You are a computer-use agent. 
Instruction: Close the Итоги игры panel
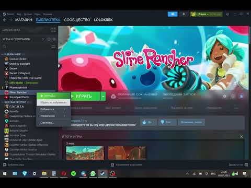click(241, 137)
